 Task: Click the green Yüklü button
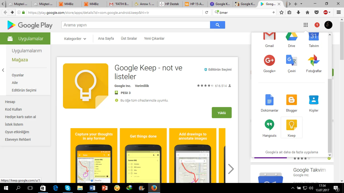pos(222,113)
